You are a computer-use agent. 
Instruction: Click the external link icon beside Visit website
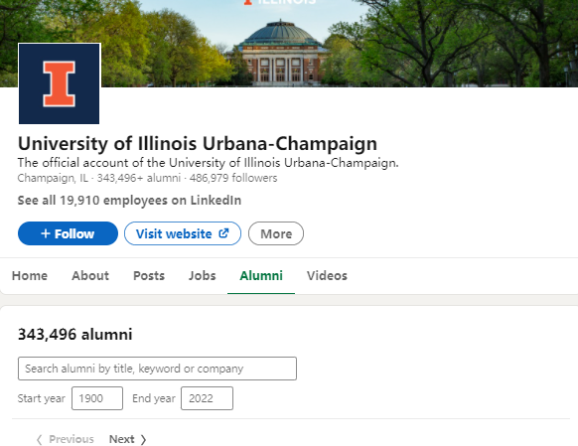pyautogui.click(x=223, y=233)
